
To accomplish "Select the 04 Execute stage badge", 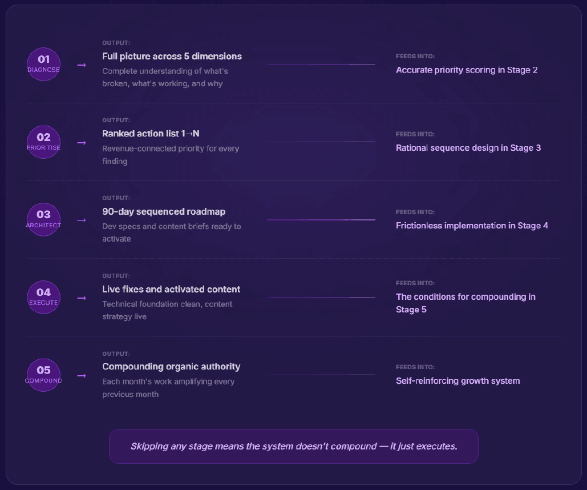I will (x=43, y=298).
